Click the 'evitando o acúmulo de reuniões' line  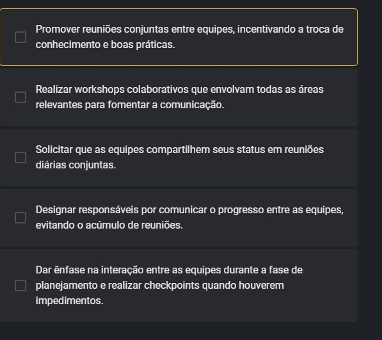(x=109, y=225)
